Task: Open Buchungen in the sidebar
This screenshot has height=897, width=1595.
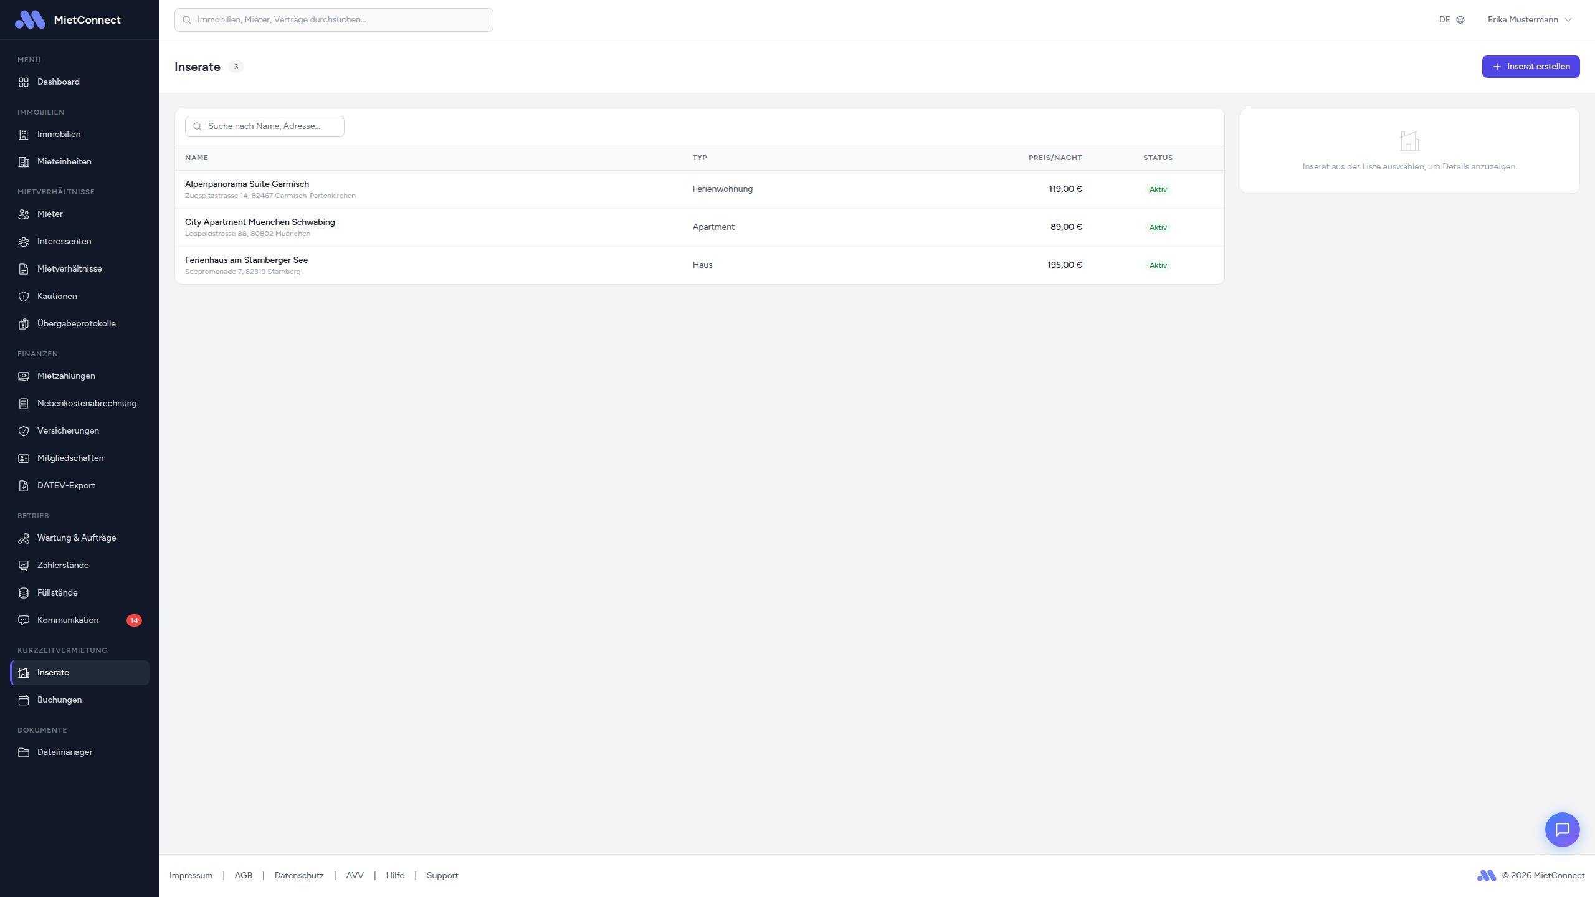Action: [x=59, y=700]
